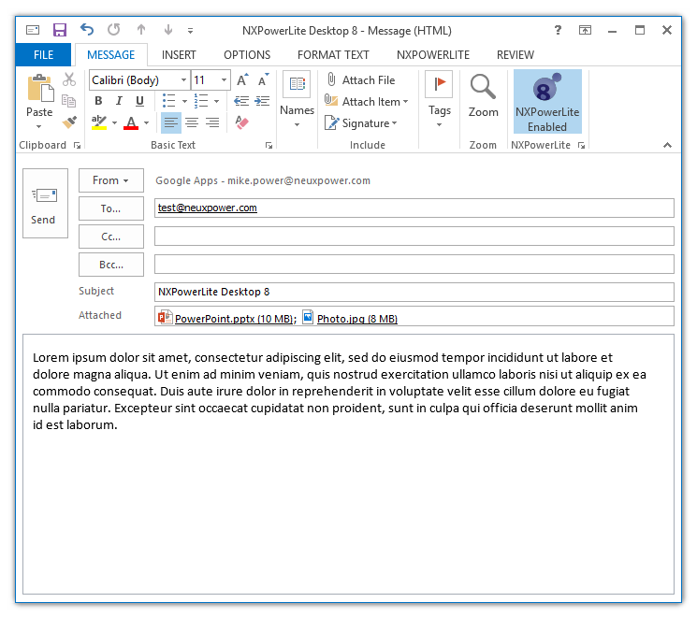Switch to the REVIEW tab
This screenshot has height=617, width=697.
click(515, 55)
